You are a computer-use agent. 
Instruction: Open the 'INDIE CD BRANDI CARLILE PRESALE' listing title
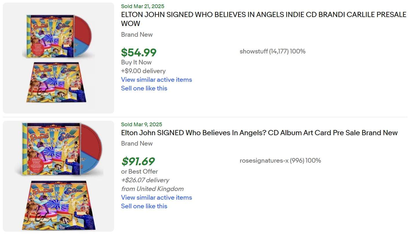click(x=264, y=15)
